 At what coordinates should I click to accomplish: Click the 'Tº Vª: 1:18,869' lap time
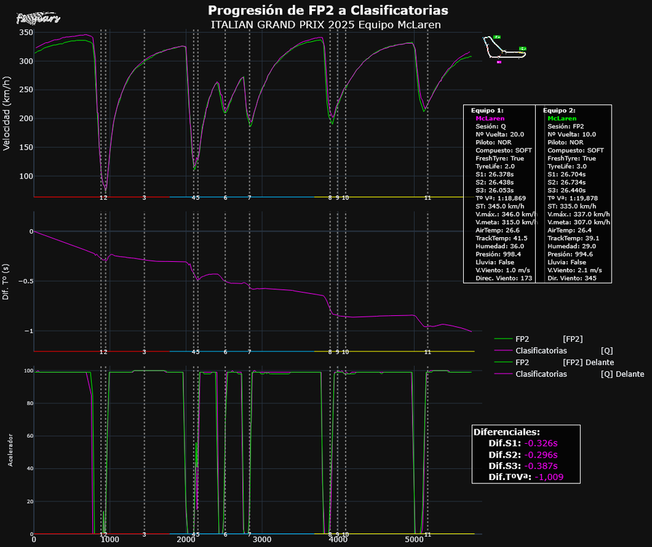pyautogui.click(x=501, y=198)
